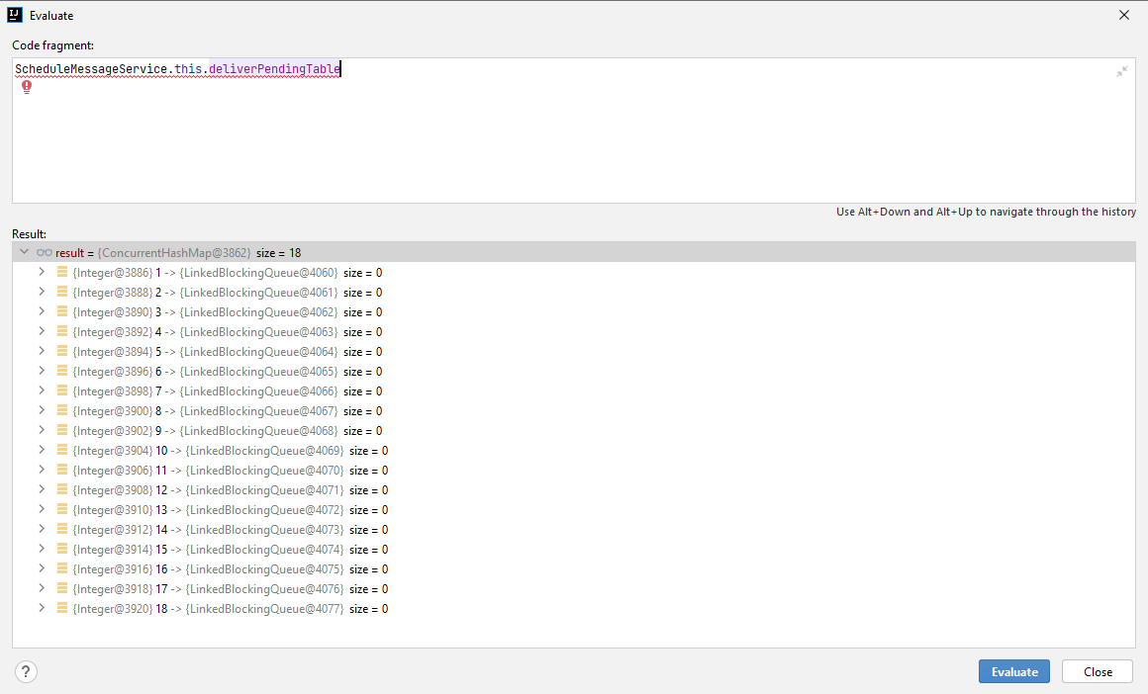This screenshot has width=1148, height=694.
Task: Select row {Integer@3916} 16
Action: (x=573, y=568)
